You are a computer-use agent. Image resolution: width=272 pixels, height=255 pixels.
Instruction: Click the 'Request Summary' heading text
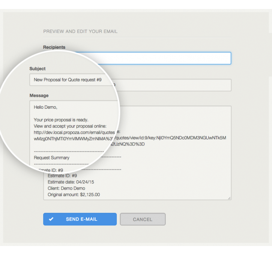pos(51,157)
